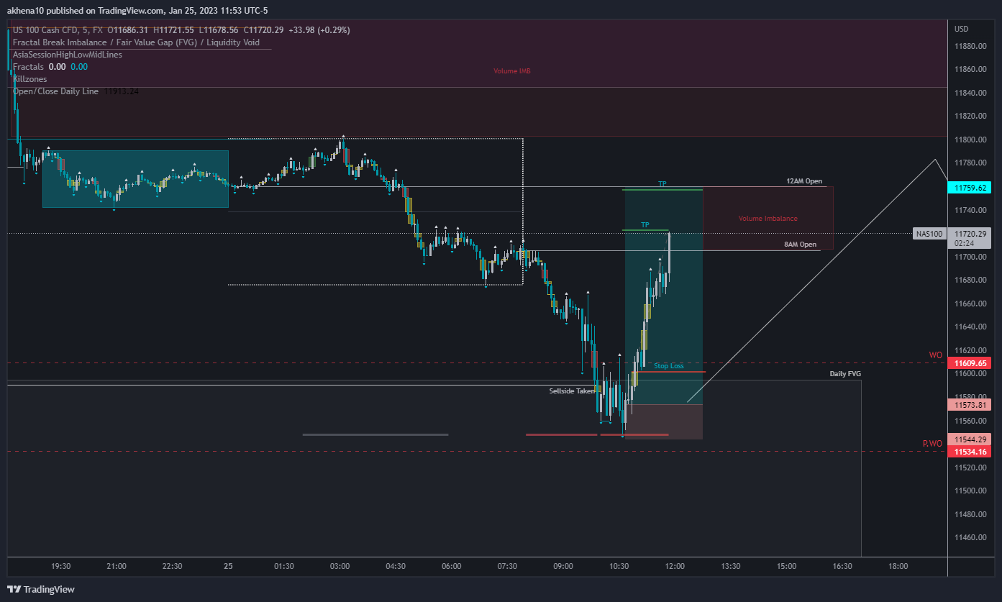Click the 09:00 time axis label
The height and width of the screenshot is (602, 1002).
tap(563, 566)
